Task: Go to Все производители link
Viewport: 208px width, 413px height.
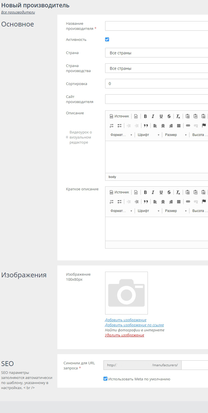Action: 18,12
